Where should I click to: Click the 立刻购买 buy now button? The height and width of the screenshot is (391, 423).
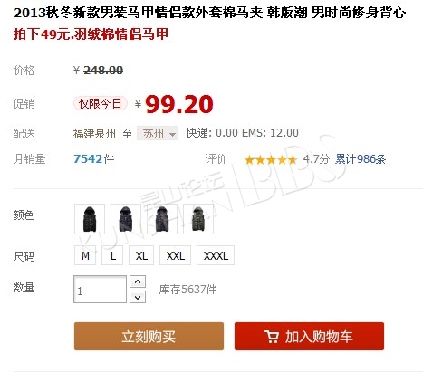(149, 336)
